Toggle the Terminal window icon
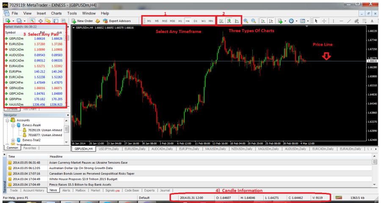Viewport: 381px width, 203px height. (x=56, y=21)
